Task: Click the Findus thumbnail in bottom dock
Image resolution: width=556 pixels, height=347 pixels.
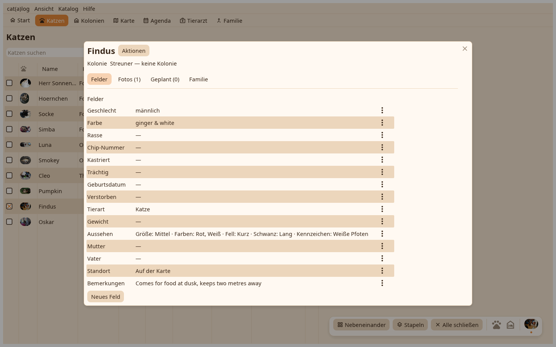Action: 531,324
